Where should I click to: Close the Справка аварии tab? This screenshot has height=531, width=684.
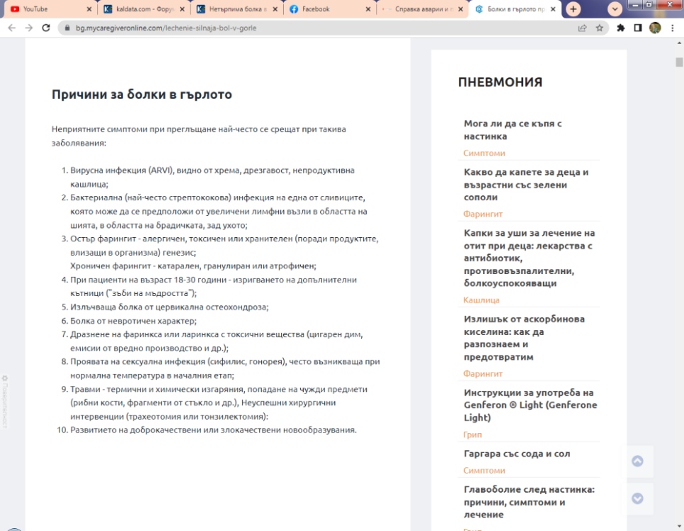tap(460, 9)
